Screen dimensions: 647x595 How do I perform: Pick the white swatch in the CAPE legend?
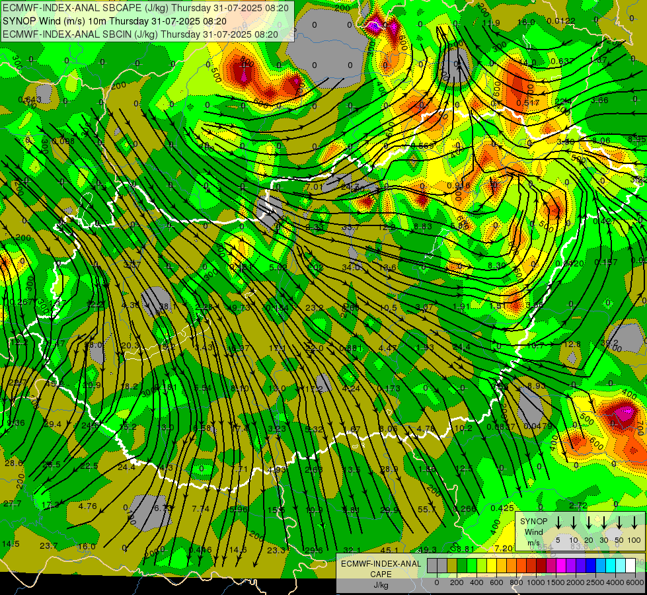pos(630,566)
